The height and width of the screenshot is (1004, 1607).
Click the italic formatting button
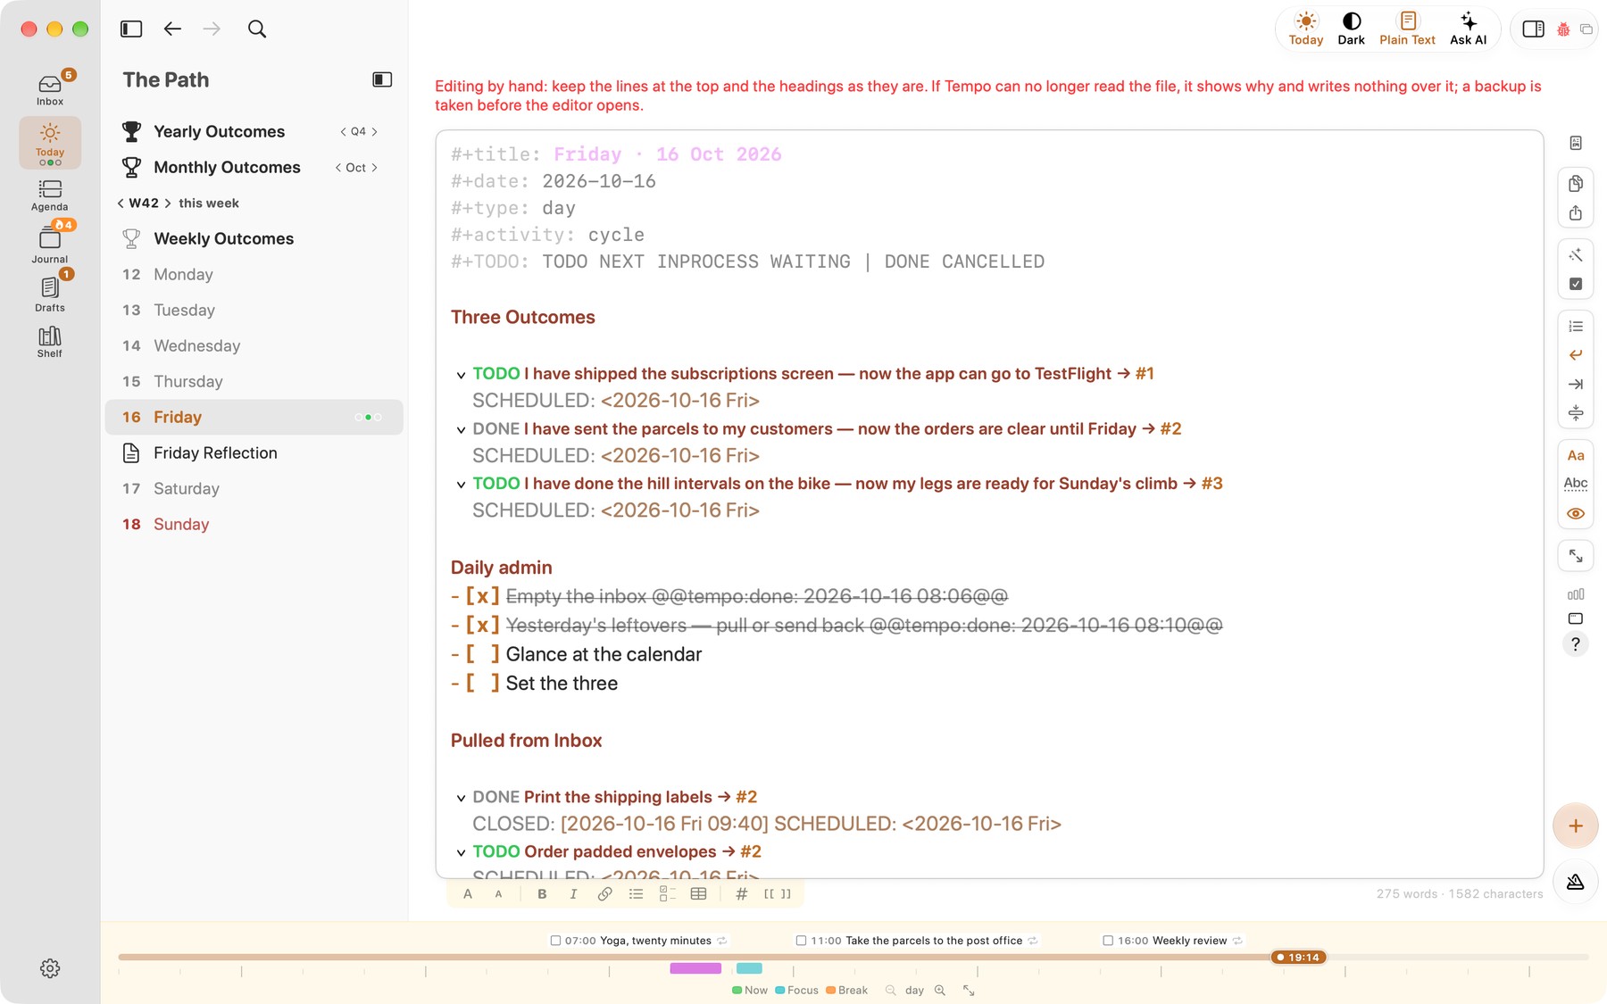pyautogui.click(x=573, y=893)
